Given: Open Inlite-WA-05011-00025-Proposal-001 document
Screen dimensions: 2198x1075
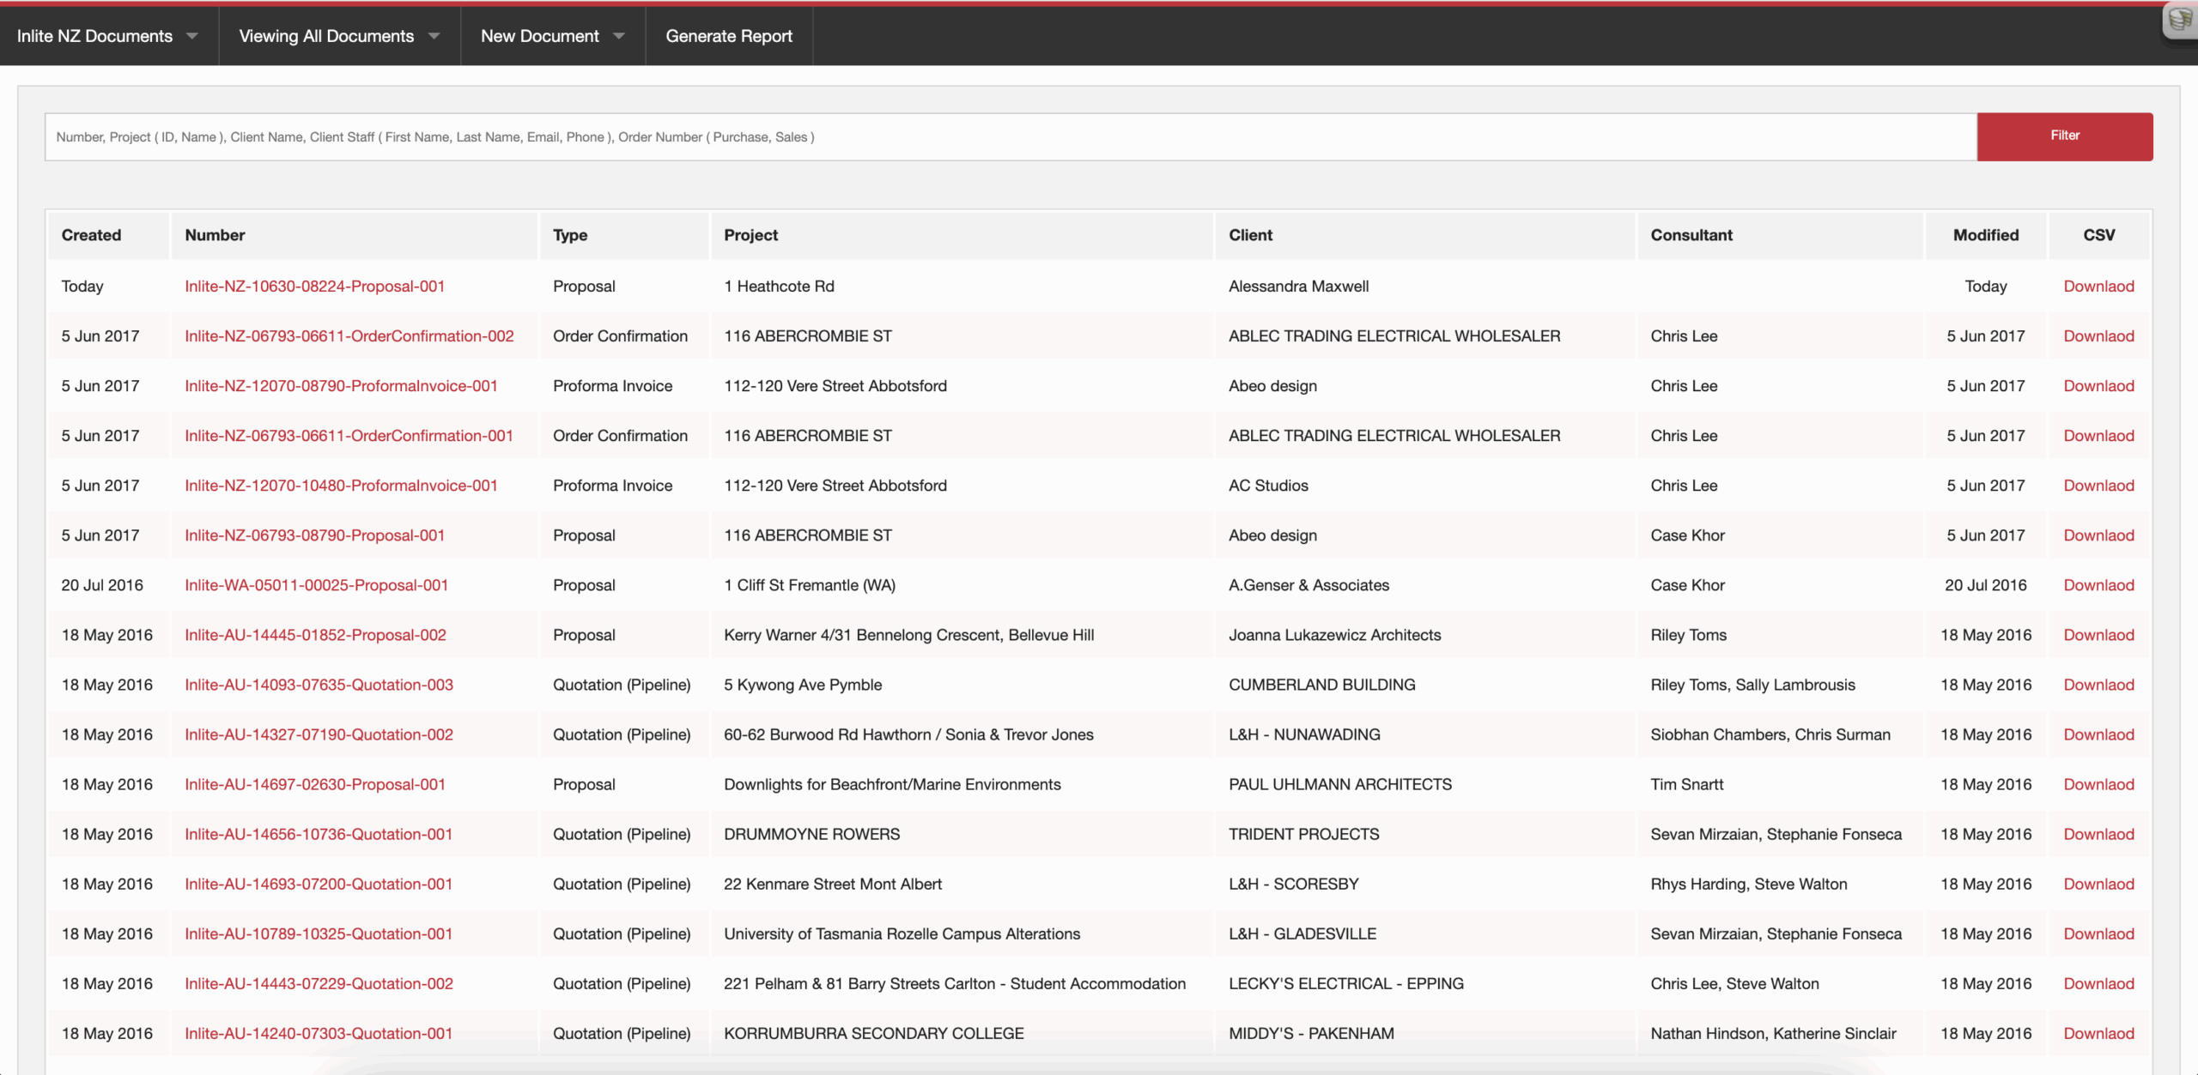Looking at the screenshot, I should (316, 585).
